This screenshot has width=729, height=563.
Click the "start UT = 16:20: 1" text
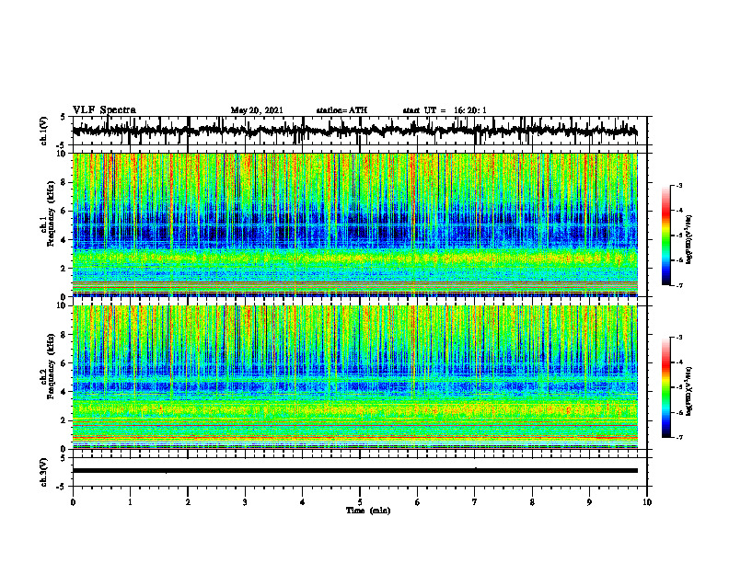[445, 110]
